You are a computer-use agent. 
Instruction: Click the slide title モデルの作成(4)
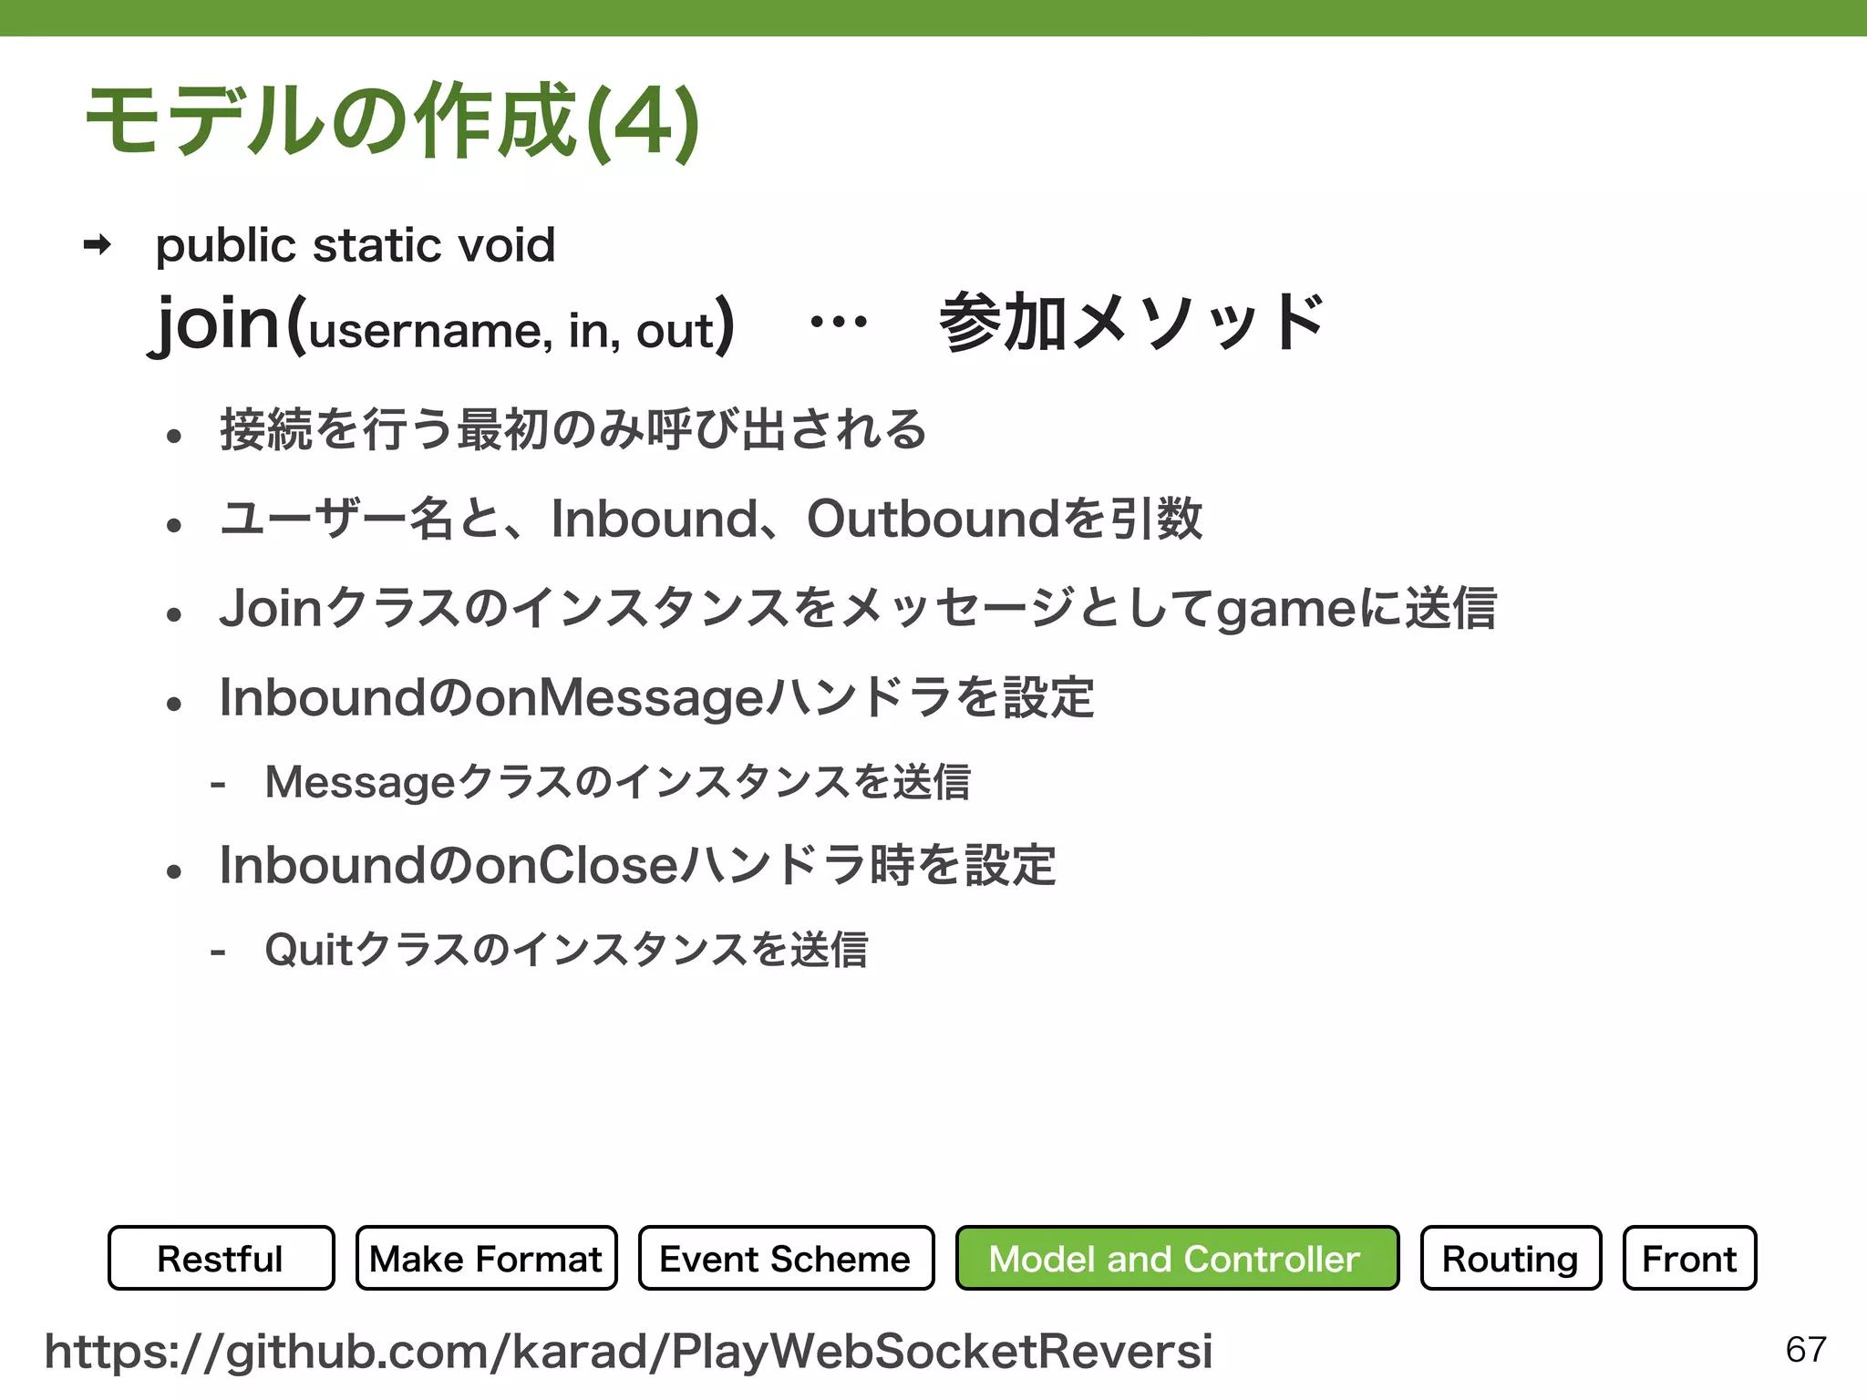click(x=393, y=120)
